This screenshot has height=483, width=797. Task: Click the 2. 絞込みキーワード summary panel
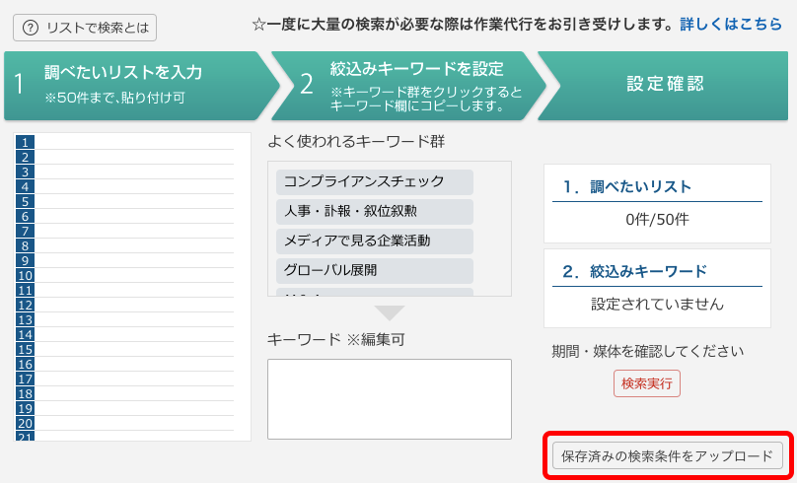click(657, 288)
